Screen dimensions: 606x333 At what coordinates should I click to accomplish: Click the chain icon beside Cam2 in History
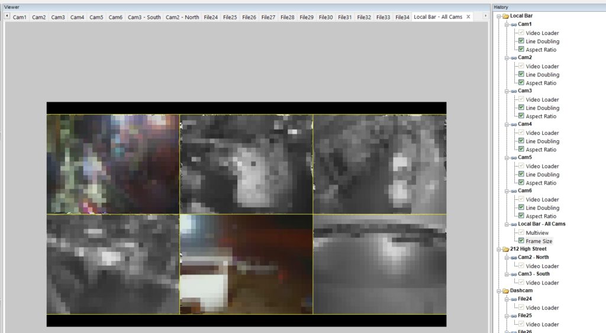[514, 57]
